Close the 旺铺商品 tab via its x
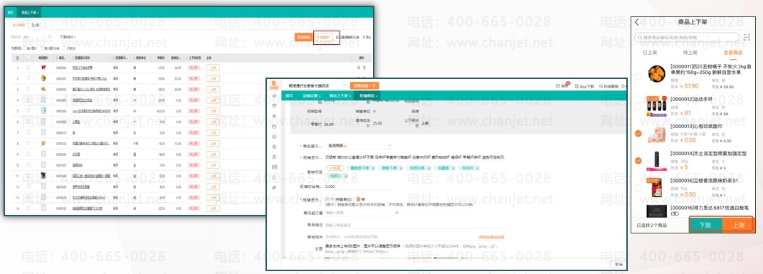The width and height of the screenshot is (763, 274). coord(377,96)
